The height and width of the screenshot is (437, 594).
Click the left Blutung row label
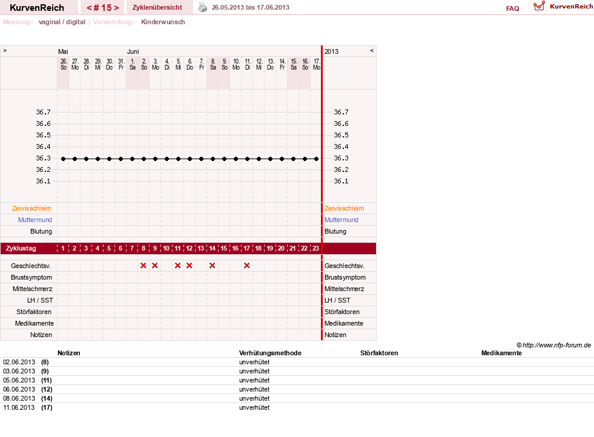(x=41, y=231)
